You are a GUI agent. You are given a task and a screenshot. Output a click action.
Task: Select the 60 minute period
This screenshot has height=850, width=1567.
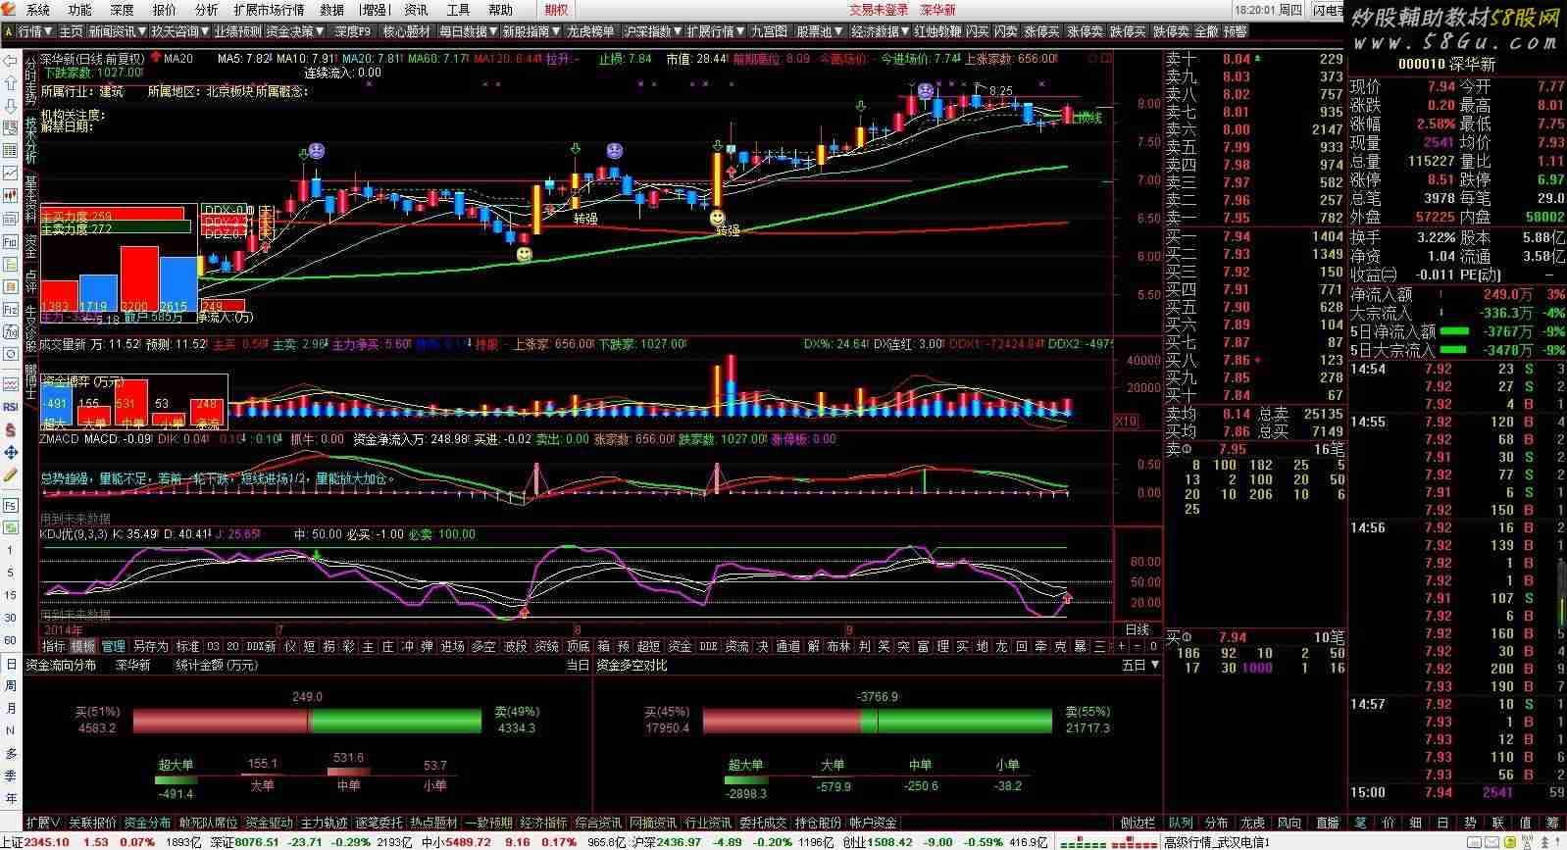[11, 640]
